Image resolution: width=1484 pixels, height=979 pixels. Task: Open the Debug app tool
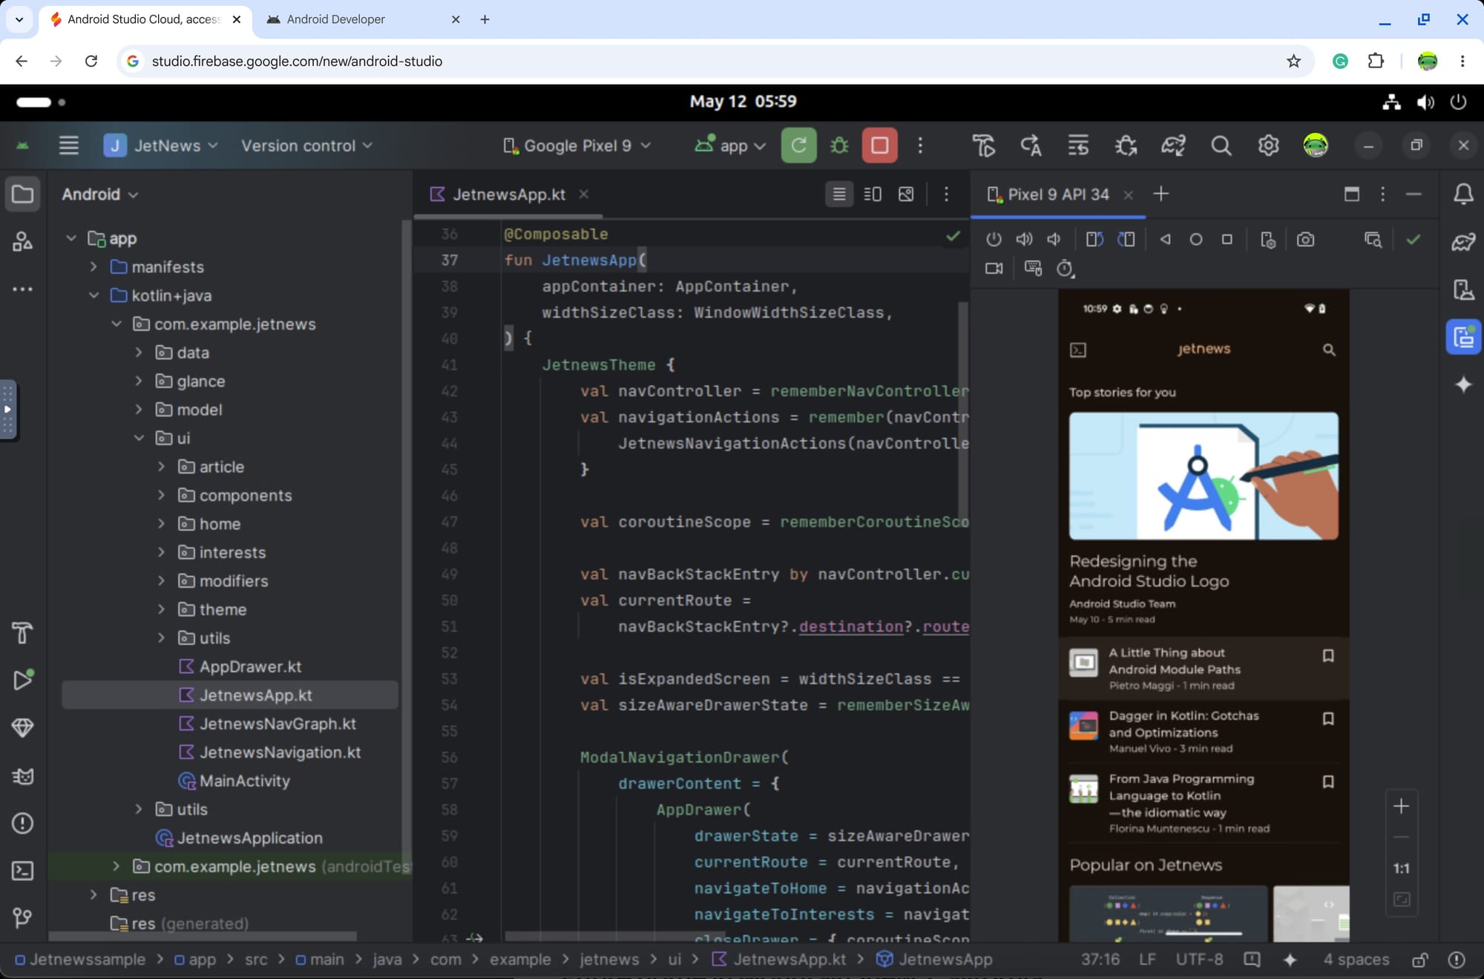pos(838,145)
